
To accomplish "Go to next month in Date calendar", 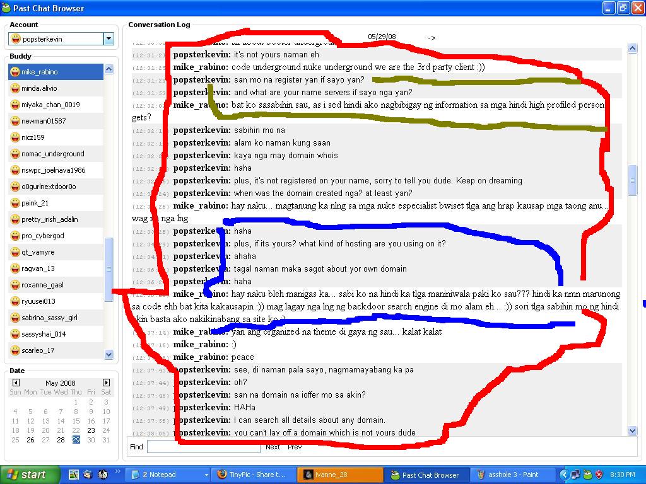I will pyautogui.click(x=106, y=383).
